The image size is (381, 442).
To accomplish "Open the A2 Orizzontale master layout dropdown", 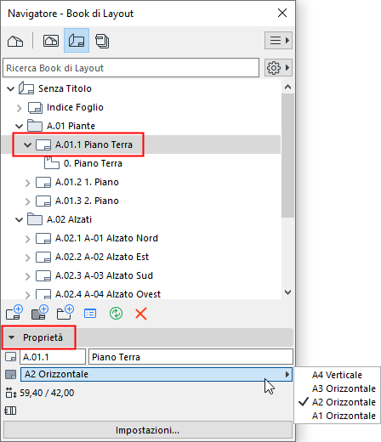I will point(156,374).
